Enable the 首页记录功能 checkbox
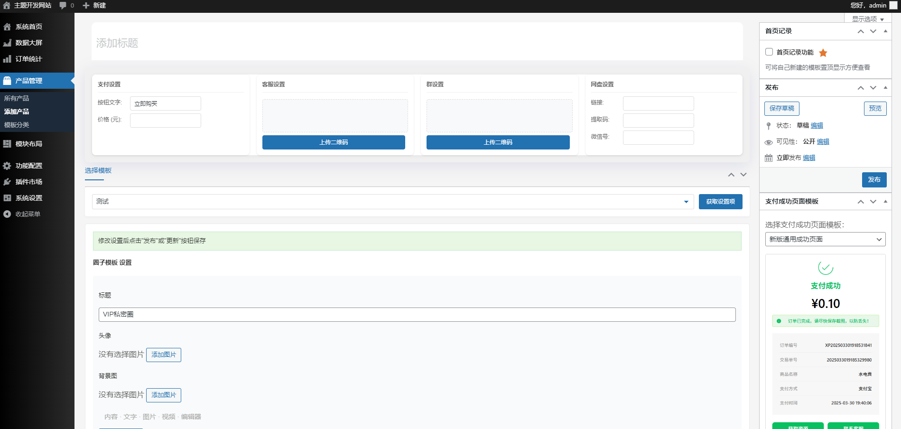Image resolution: width=901 pixels, height=429 pixels. click(x=769, y=52)
